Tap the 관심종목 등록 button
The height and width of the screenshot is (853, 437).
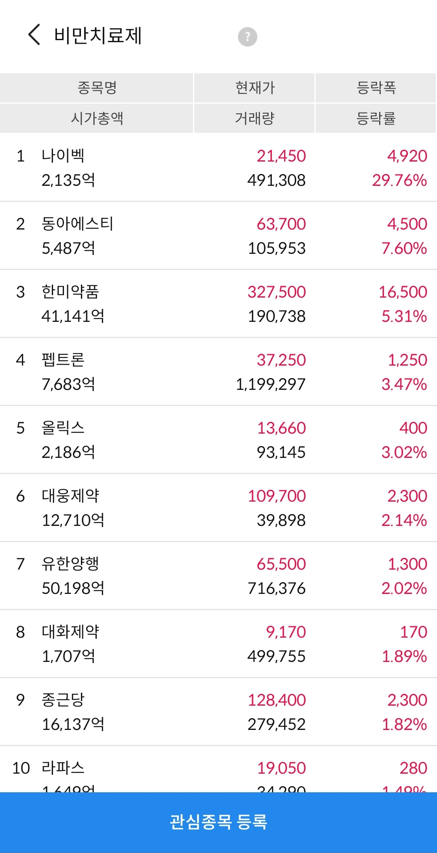point(218,822)
